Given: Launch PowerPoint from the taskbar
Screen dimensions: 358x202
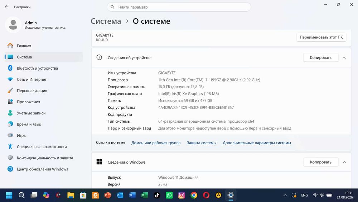Looking at the screenshot, I should (107, 195).
